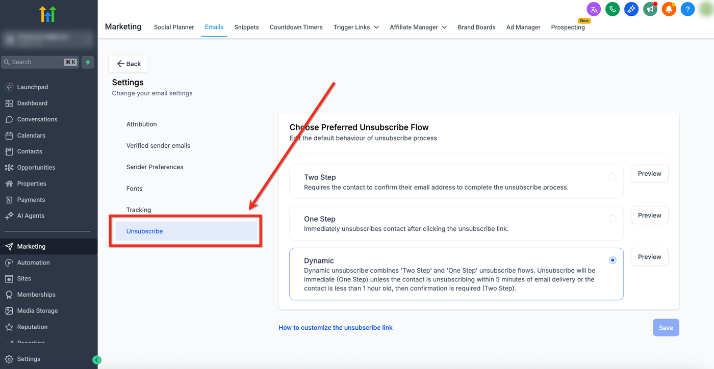714x369 pixels.
Task: Click the Media Storage image icon
Action: tap(9, 311)
